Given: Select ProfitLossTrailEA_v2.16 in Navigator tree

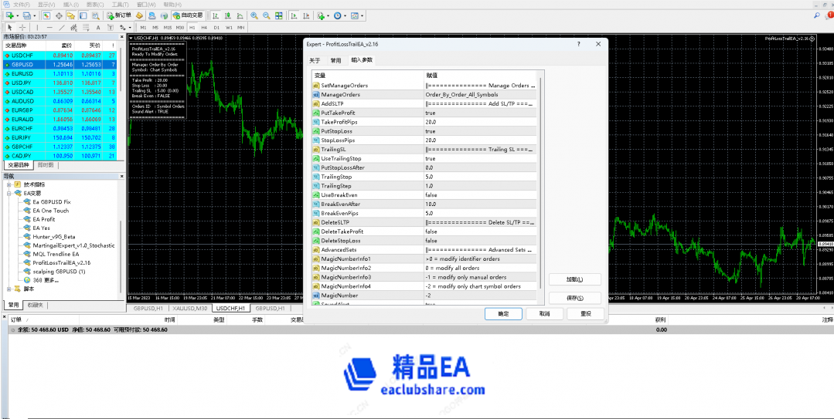Looking at the screenshot, I should pyautogui.click(x=62, y=263).
